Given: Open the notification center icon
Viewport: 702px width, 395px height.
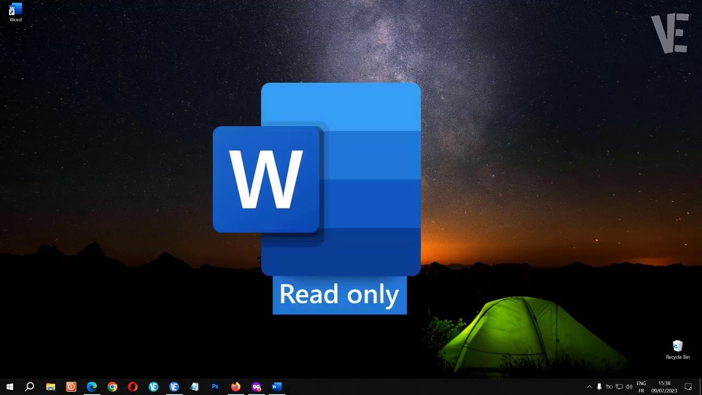Looking at the screenshot, I should click(688, 387).
